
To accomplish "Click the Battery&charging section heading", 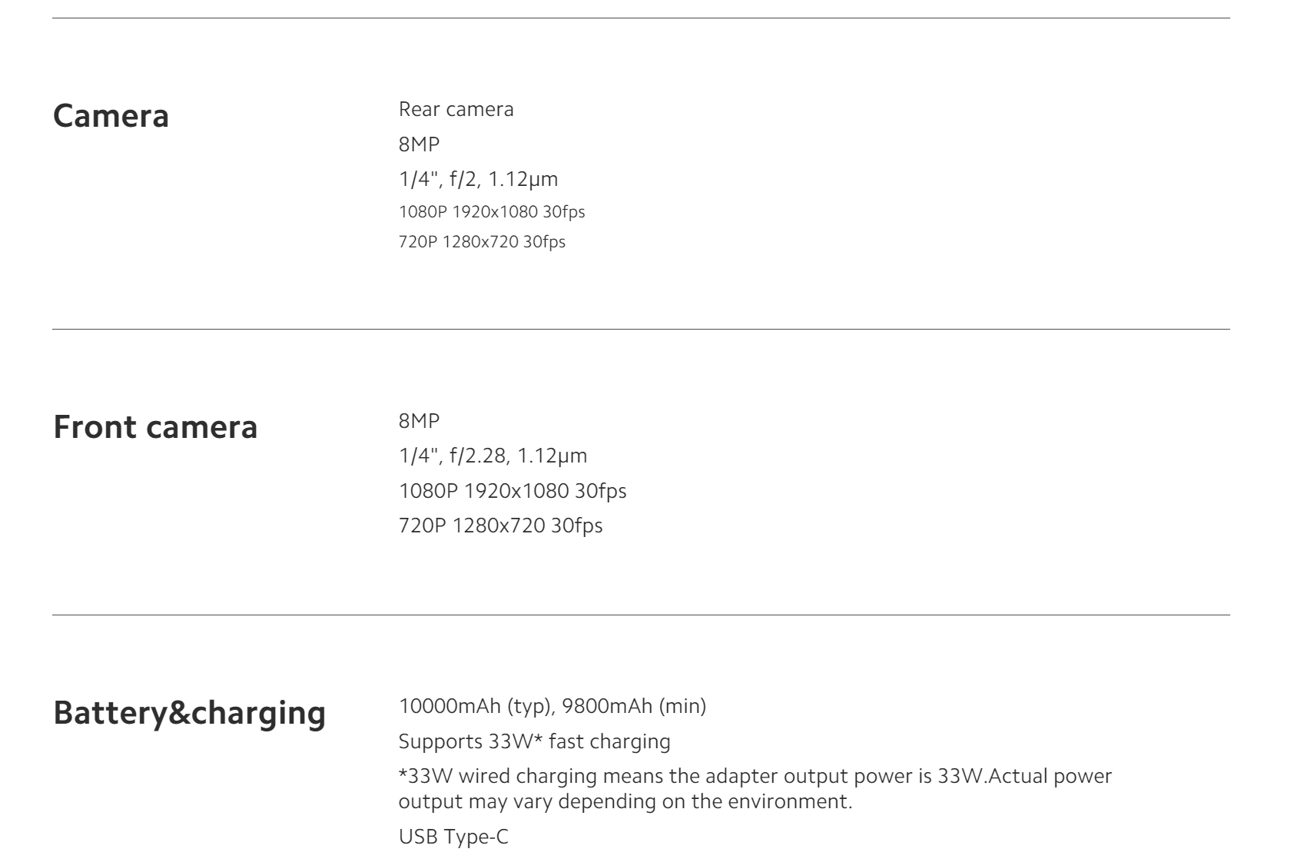I will (189, 713).
